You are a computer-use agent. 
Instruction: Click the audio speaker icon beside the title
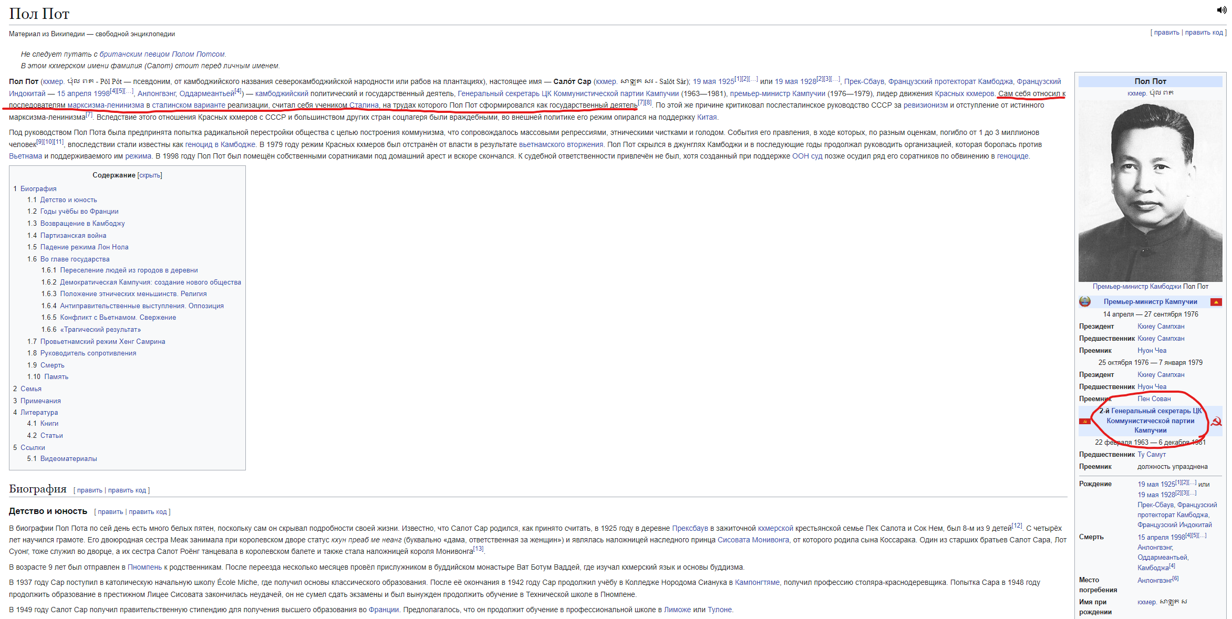pyautogui.click(x=1221, y=10)
